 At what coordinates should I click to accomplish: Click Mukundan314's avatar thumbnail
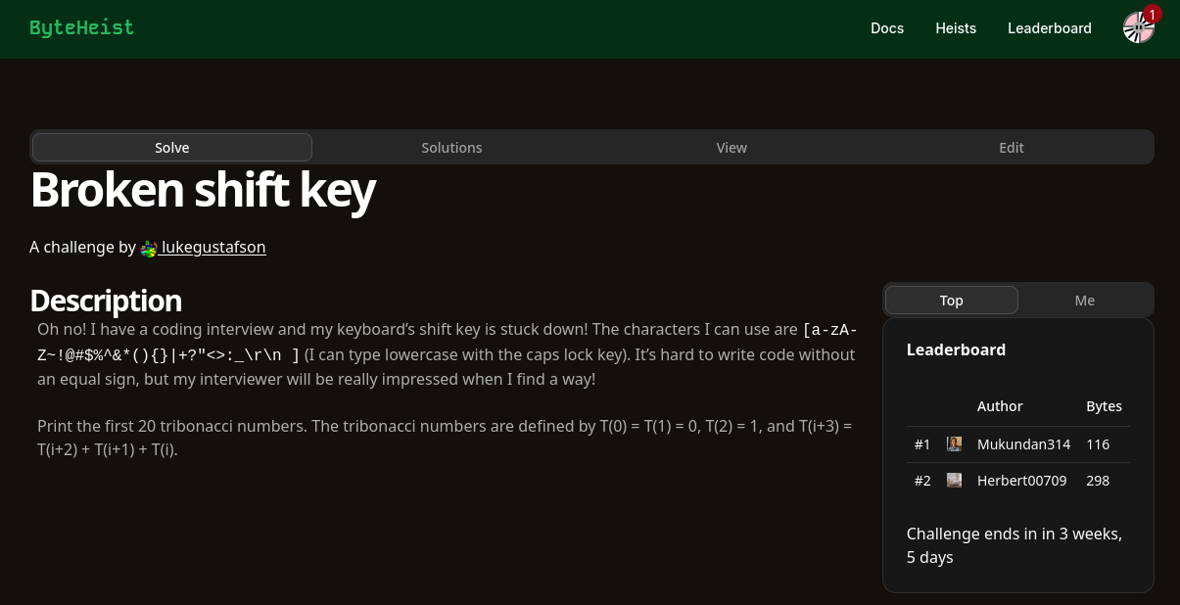954,443
